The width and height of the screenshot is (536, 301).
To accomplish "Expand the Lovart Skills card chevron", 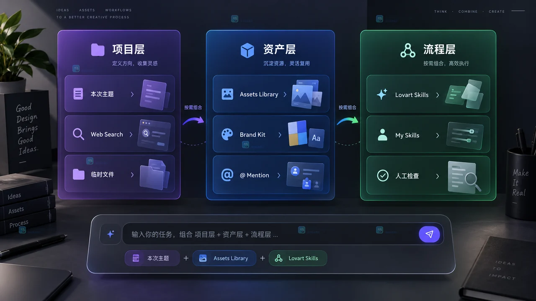I will click(x=438, y=95).
